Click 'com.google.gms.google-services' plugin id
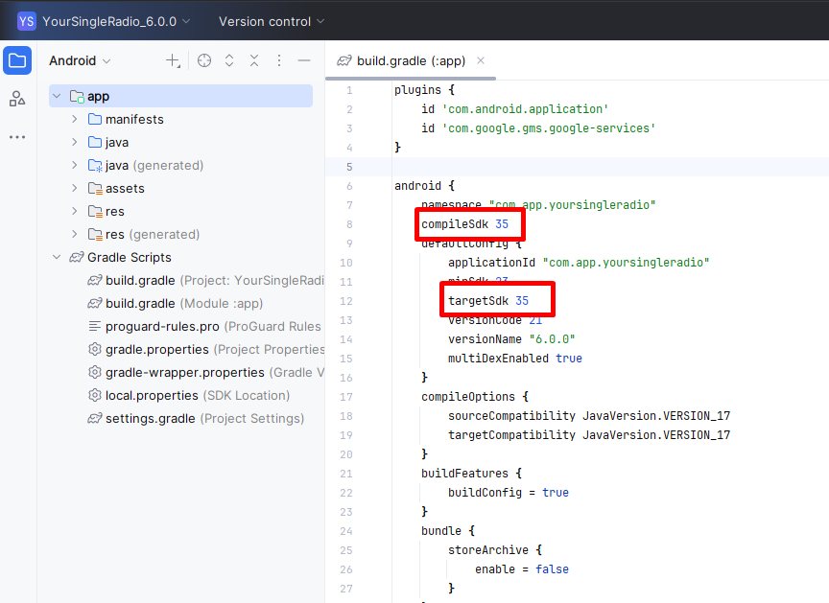 [549, 128]
